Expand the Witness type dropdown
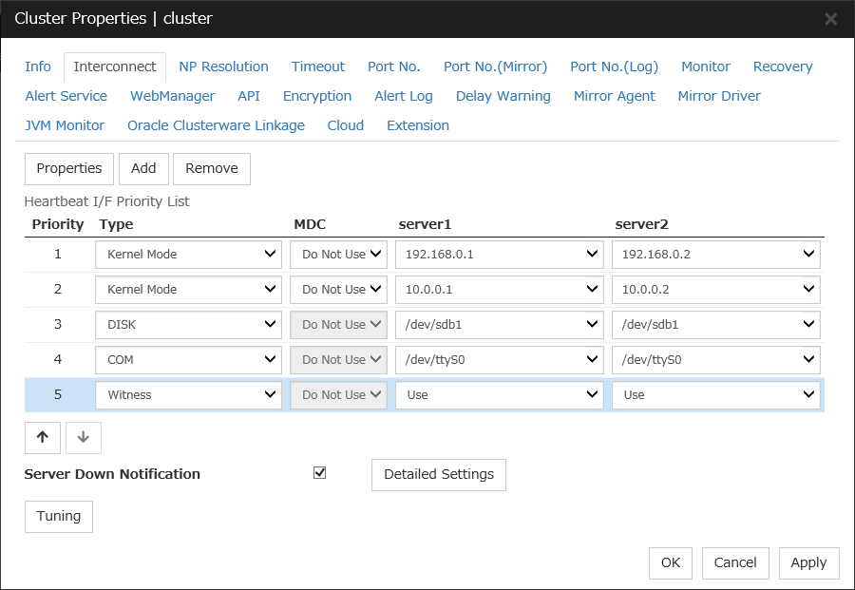The image size is (855, 590). 188,395
